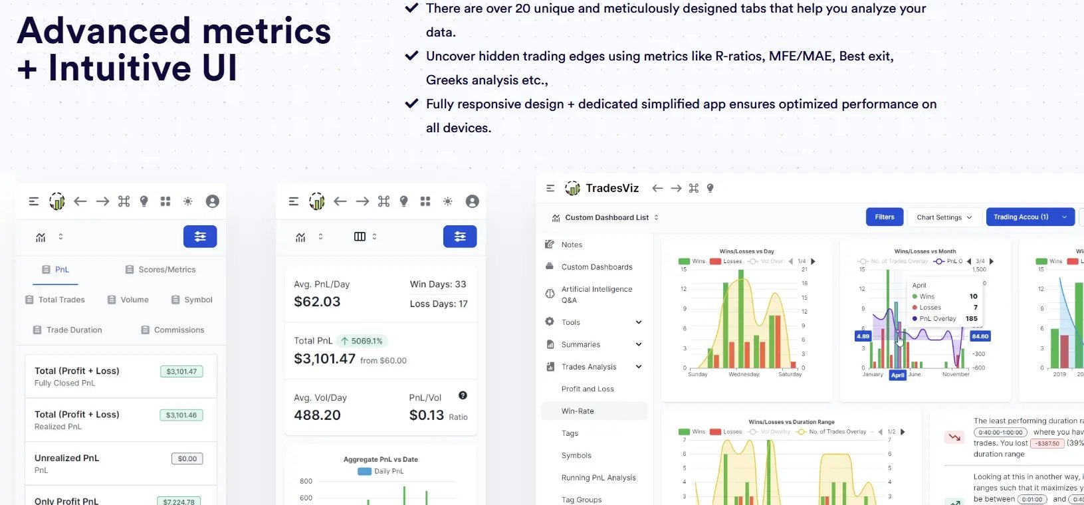Open Notes in the sidebar
Screen dimensions: 1084x505
tap(564, 245)
